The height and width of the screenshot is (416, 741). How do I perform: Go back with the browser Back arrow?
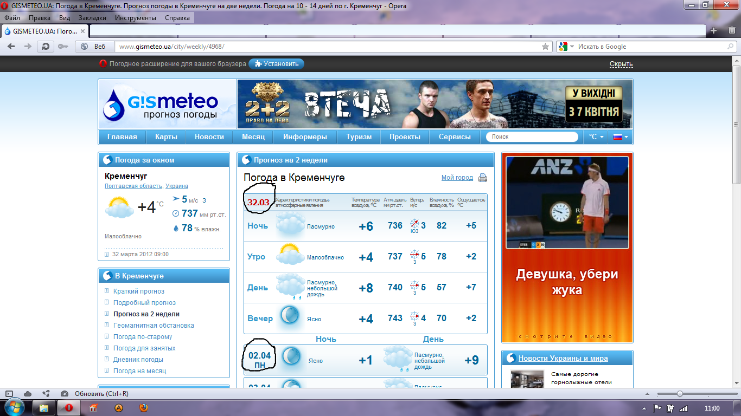(x=11, y=47)
